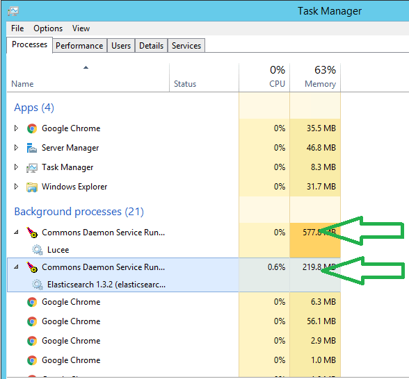Open the View menu
Image resolution: width=409 pixels, height=379 pixels.
[81, 28]
